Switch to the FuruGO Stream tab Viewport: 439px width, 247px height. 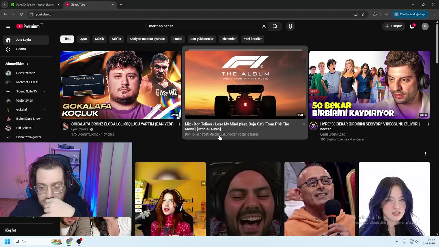[35, 5]
